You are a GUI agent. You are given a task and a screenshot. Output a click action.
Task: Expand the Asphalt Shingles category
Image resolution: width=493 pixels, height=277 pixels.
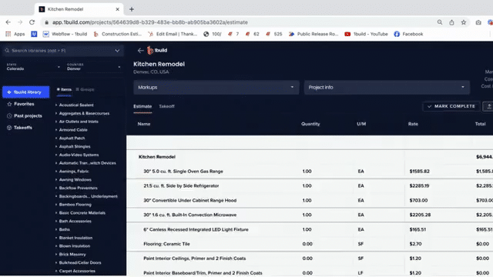pos(73,146)
